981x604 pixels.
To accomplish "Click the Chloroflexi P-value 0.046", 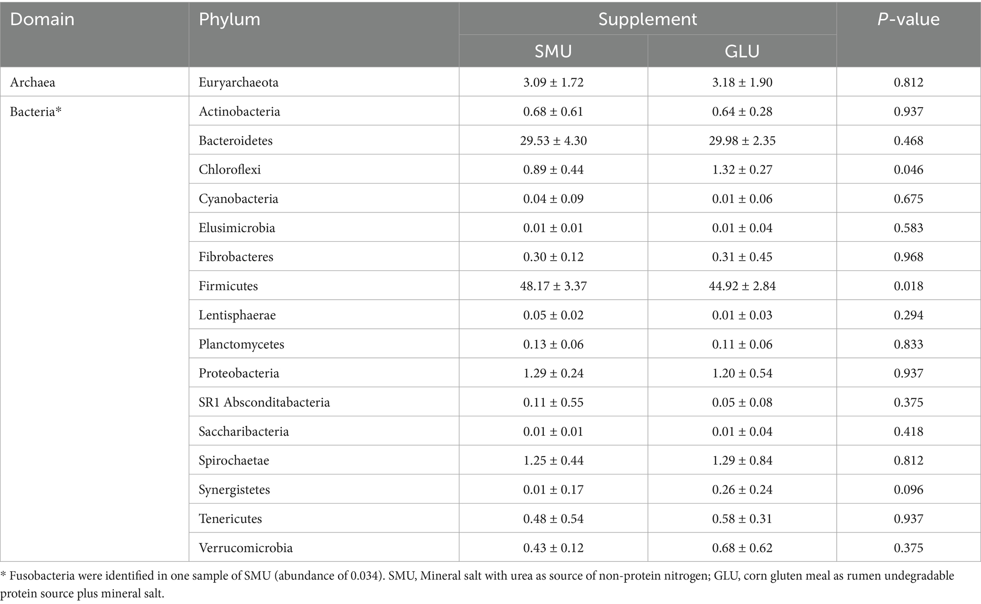I will [908, 170].
